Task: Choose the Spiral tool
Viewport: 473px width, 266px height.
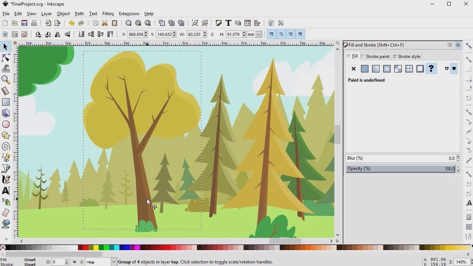Action: (6, 146)
